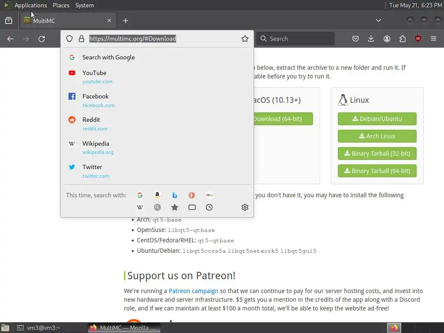The width and height of the screenshot is (444, 333).
Task: Select Facebook suggestion
Action: coord(157,100)
